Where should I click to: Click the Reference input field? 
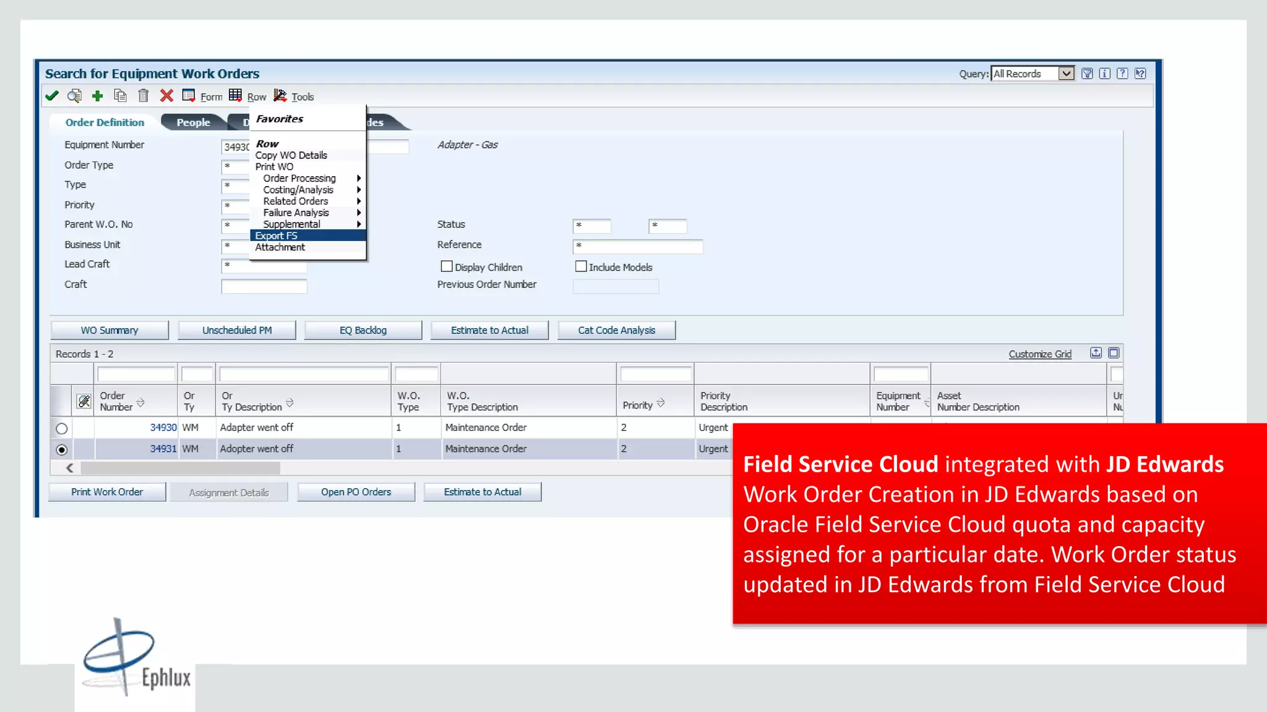pyautogui.click(x=638, y=247)
